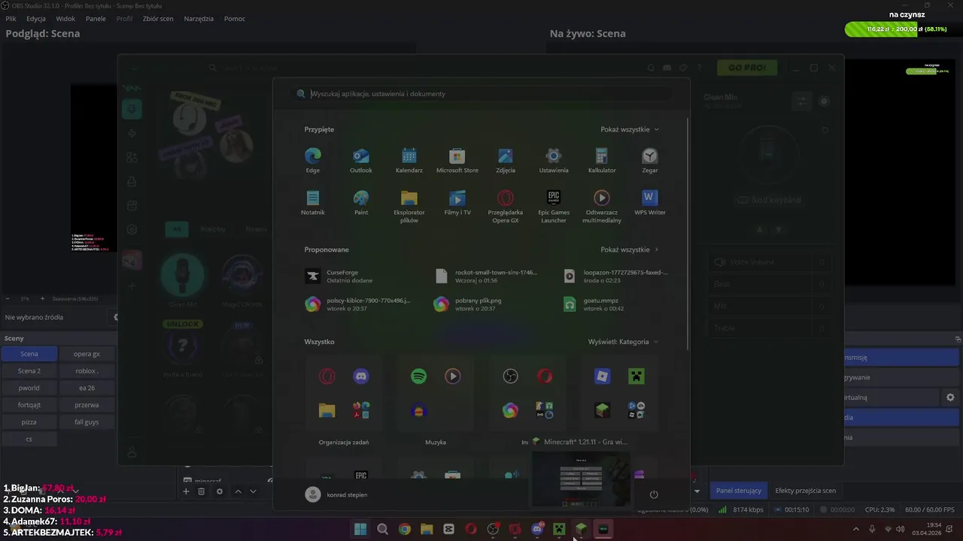Open Google Chrome from taskbar
This screenshot has width=963, height=541.
point(405,529)
